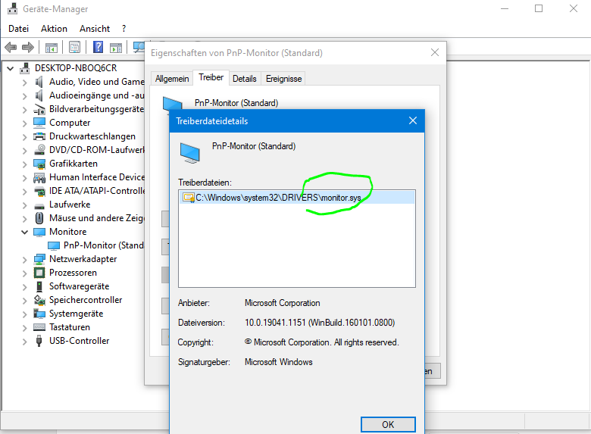Click the show/hide console tree icon

(x=52, y=48)
